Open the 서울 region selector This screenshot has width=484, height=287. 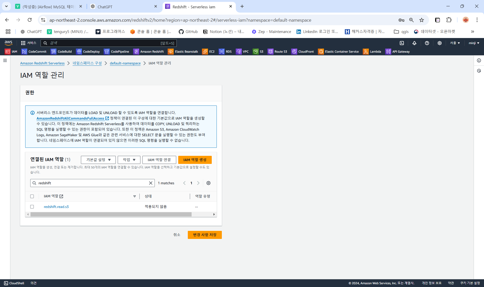coord(455,43)
